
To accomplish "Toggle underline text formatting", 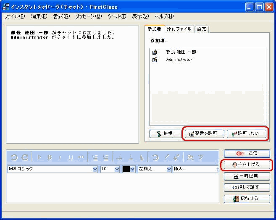I will coord(71,157).
